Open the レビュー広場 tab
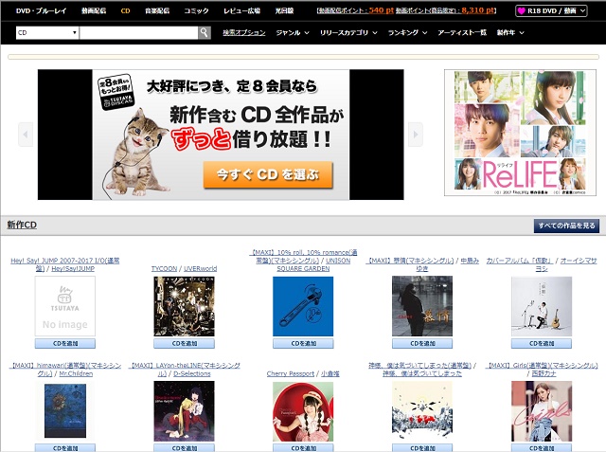Viewport: 606px width, 452px height. (x=242, y=10)
